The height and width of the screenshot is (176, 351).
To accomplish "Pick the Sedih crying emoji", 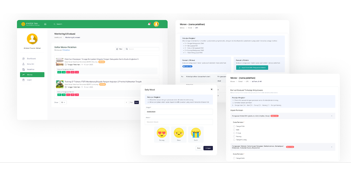I will 196,133.
